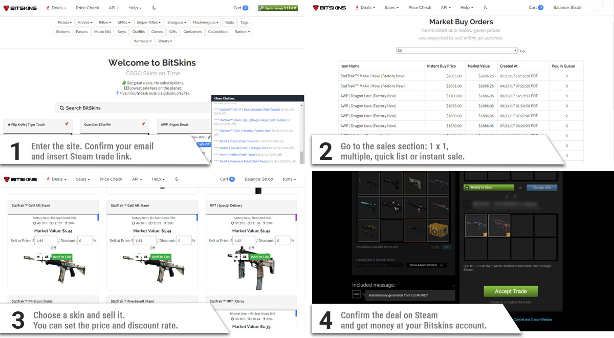Go to next inventory page arrow in Steam trade

click(447, 247)
